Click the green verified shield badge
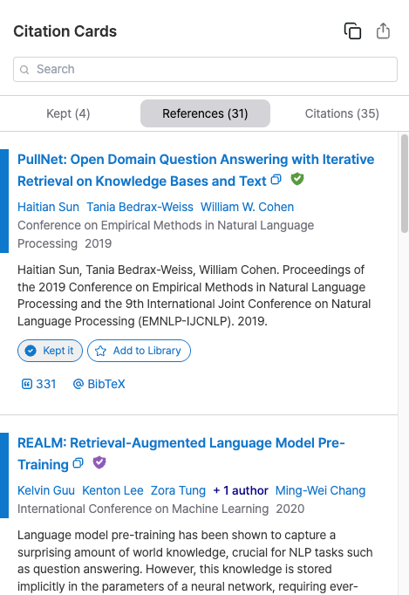Image resolution: width=409 pixels, height=595 pixels. click(x=297, y=179)
